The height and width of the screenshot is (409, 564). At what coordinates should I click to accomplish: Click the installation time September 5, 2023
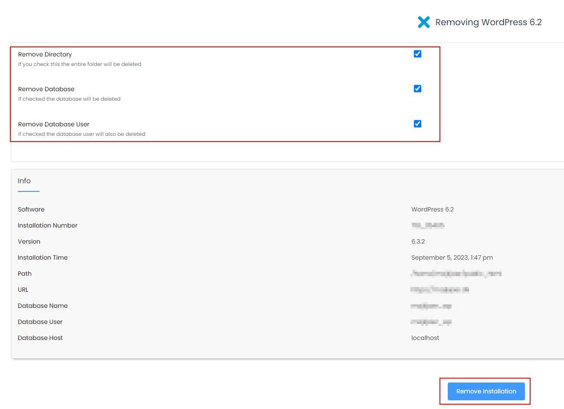[452, 257]
